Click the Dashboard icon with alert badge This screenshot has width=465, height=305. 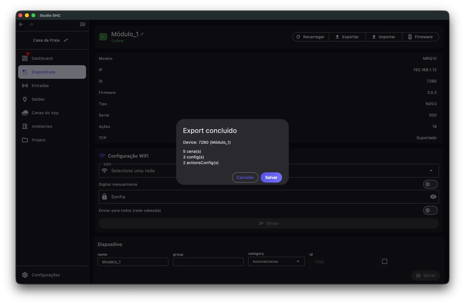tap(25, 58)
